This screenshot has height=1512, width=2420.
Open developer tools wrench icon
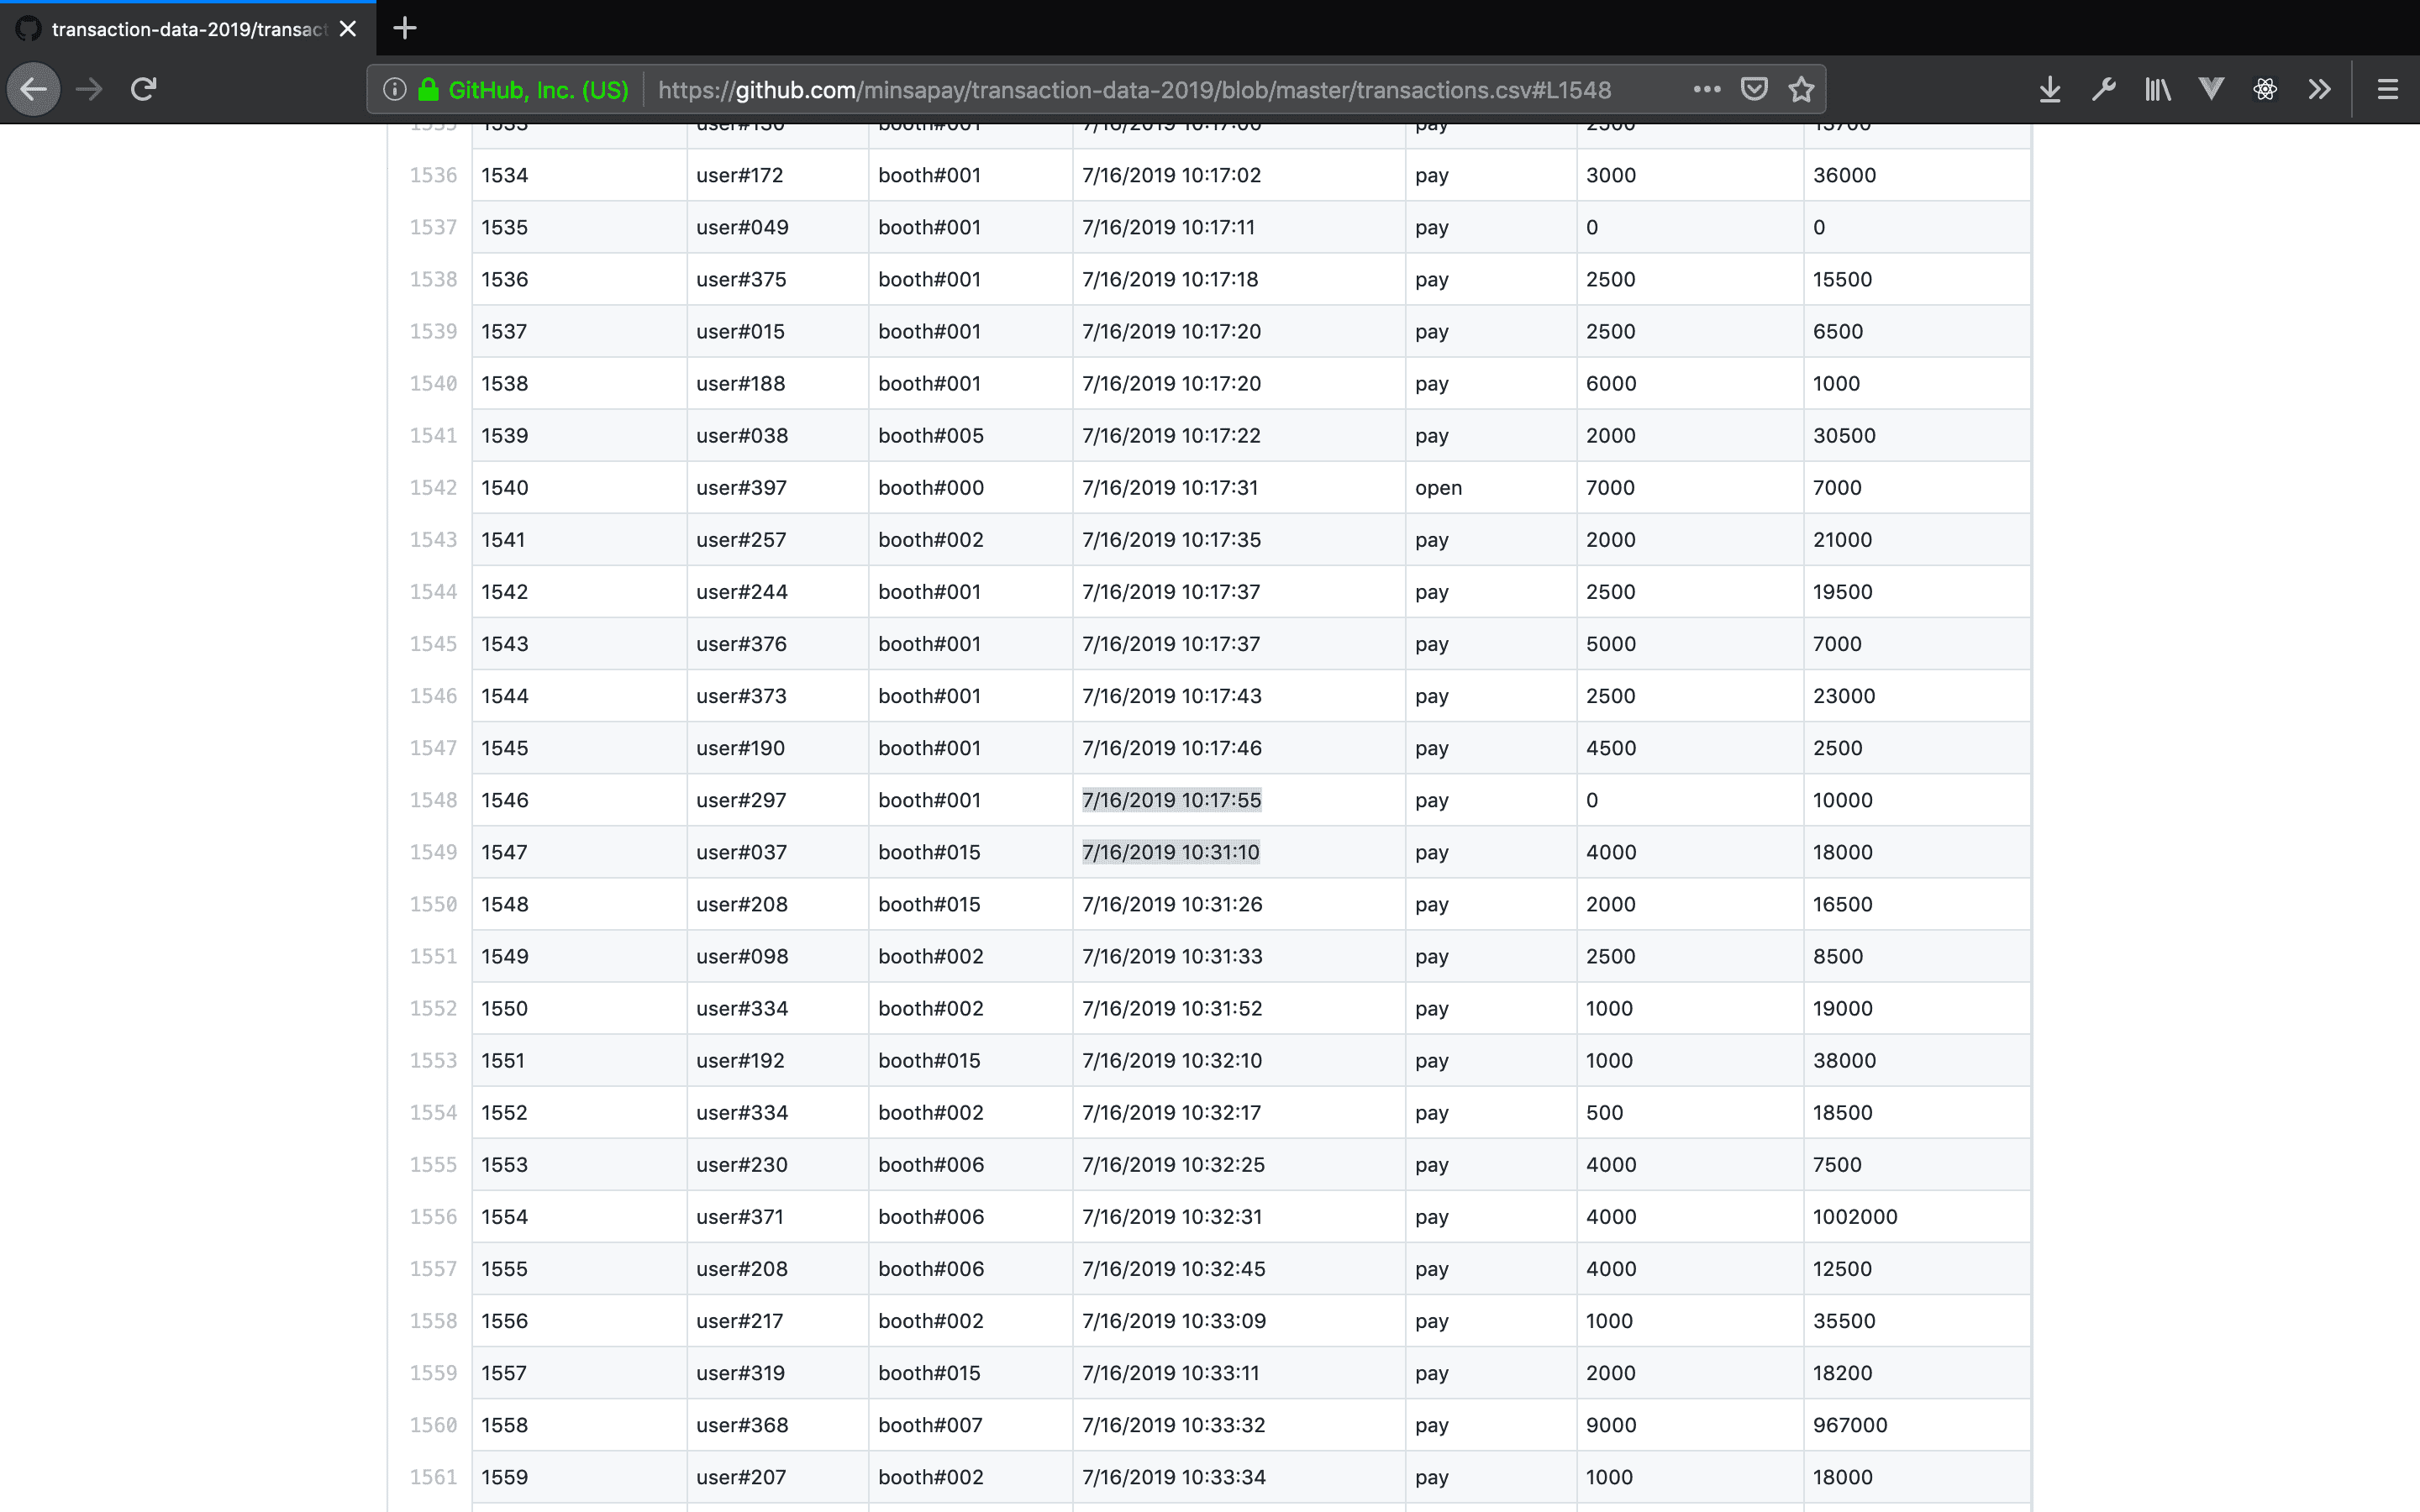click(x=2103, y=89)
